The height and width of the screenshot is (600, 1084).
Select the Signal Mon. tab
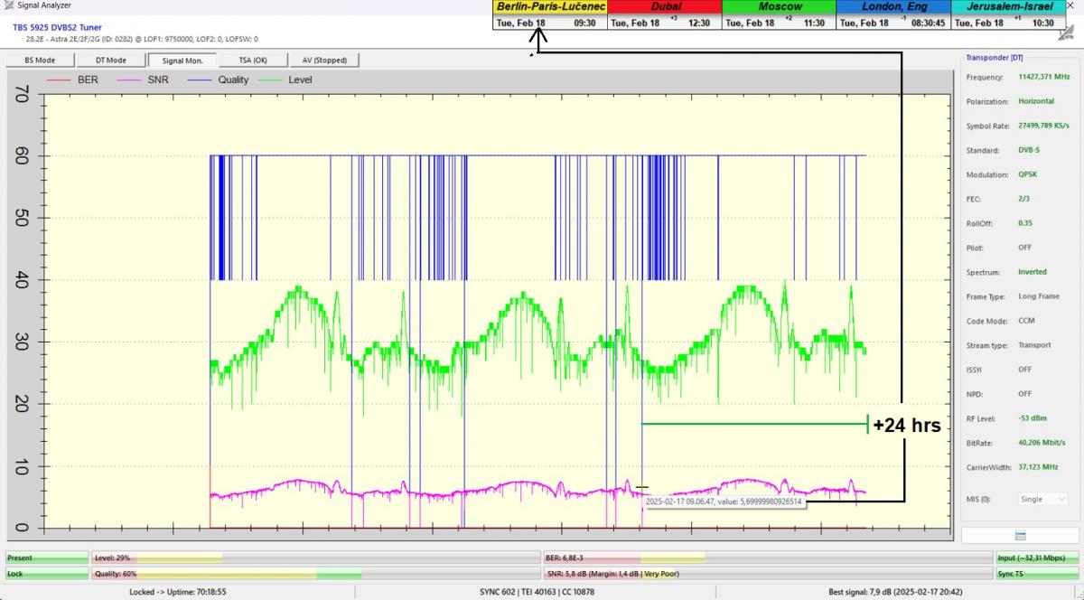pyautogui.click(x=182, y=61)
